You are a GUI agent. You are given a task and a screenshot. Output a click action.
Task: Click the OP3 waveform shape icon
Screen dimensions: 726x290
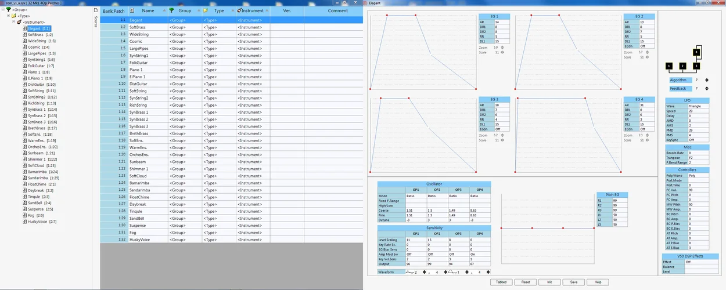click(454, 272)
